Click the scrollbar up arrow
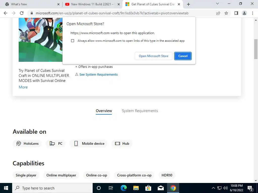258x193 pixels. coord(256,20)
